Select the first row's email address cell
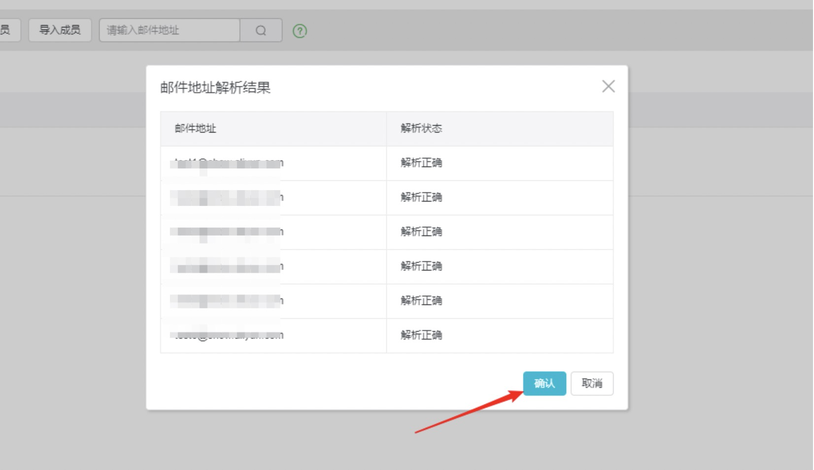Viewport: 814px width, 470px height. pyautogui.click(x=229, y=163)
